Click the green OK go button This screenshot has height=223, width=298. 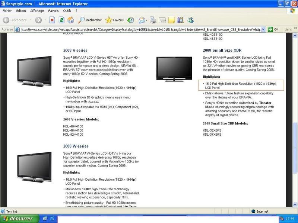pyautogui.click(x=273, y=29)
